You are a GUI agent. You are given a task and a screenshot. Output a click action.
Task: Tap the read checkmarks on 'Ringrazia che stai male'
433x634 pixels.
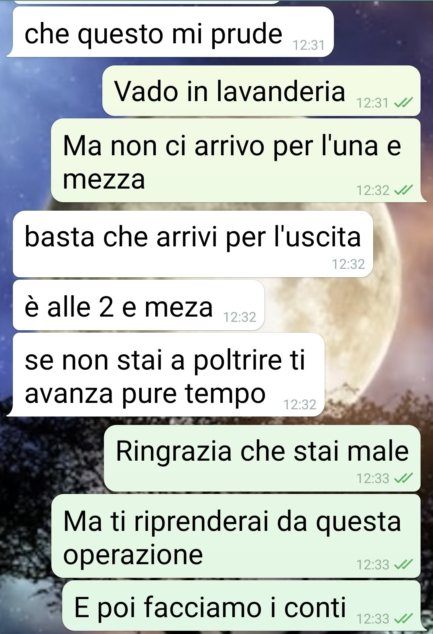[403, 478]
